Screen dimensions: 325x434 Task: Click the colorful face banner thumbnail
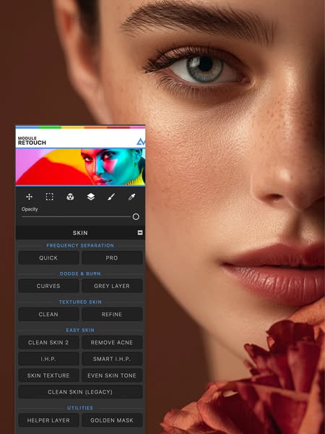[x=80, y=167]
